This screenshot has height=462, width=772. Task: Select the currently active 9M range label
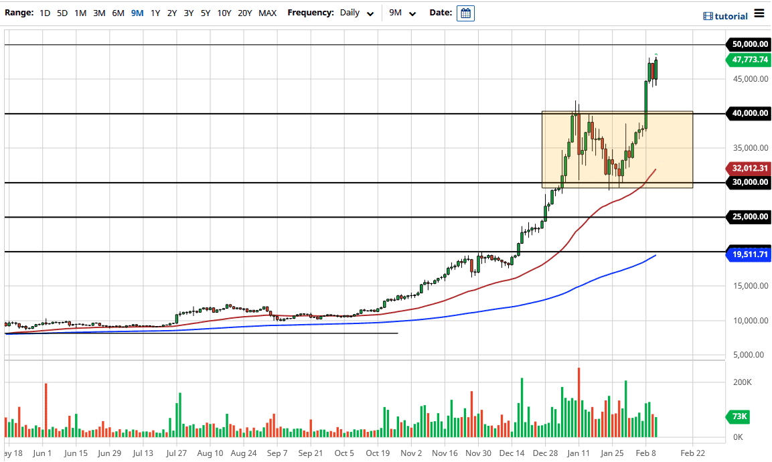pos(137,13)
